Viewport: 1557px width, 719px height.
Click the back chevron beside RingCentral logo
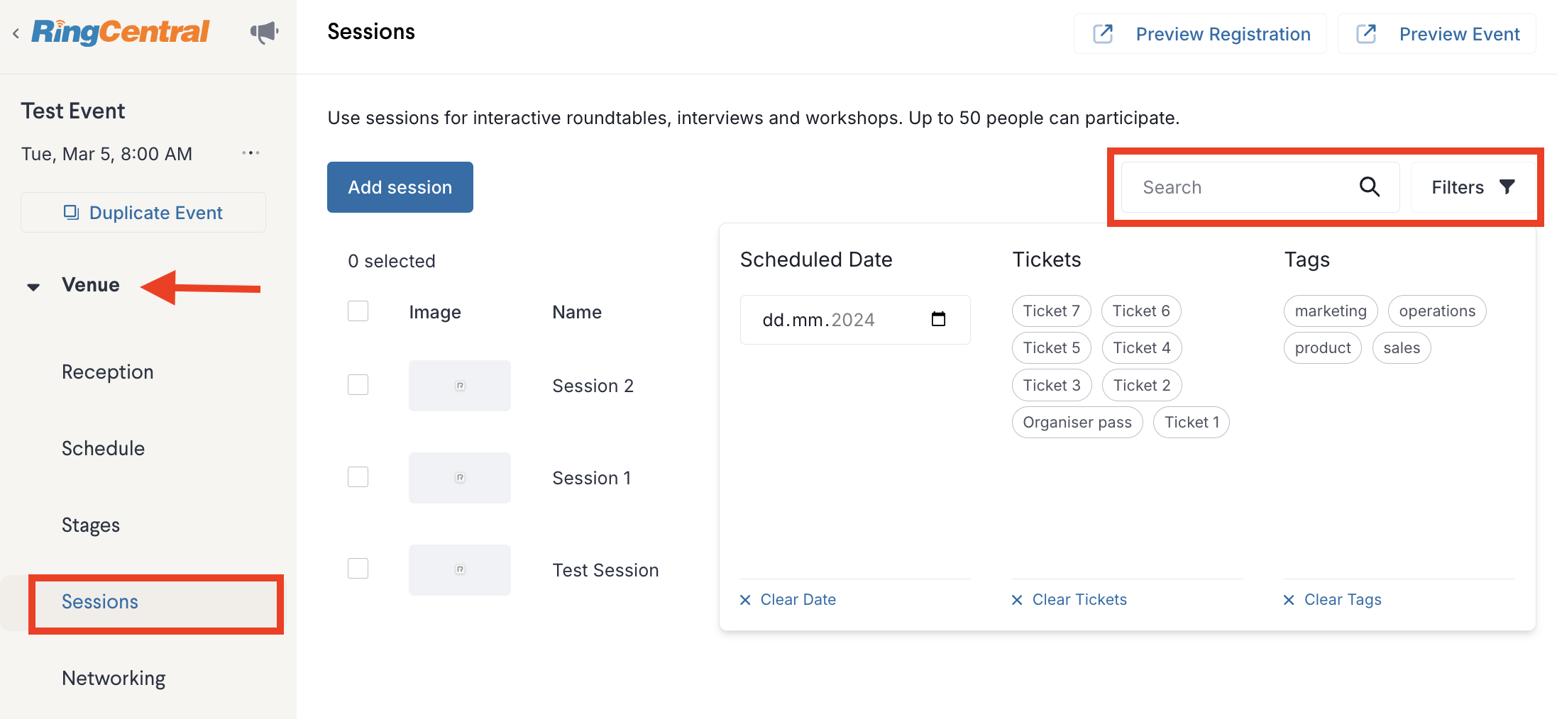pos(16,33)
